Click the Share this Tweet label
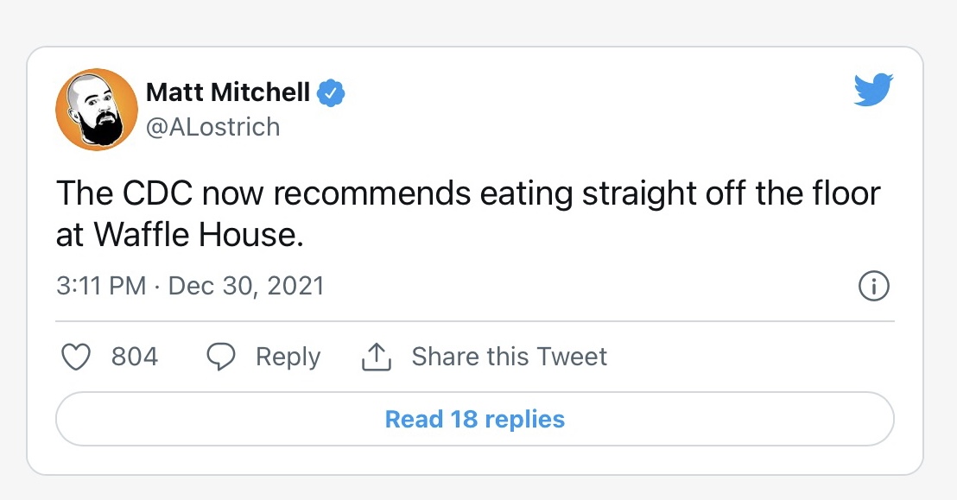This screenshot has height=500, width=957. (509, 357)
